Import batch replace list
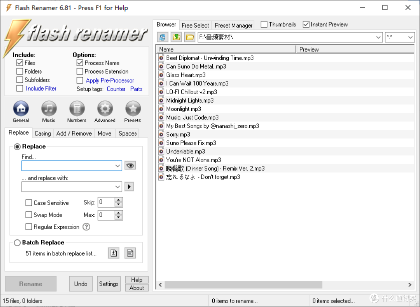This screenshot has width=420, height=307. 114,253
